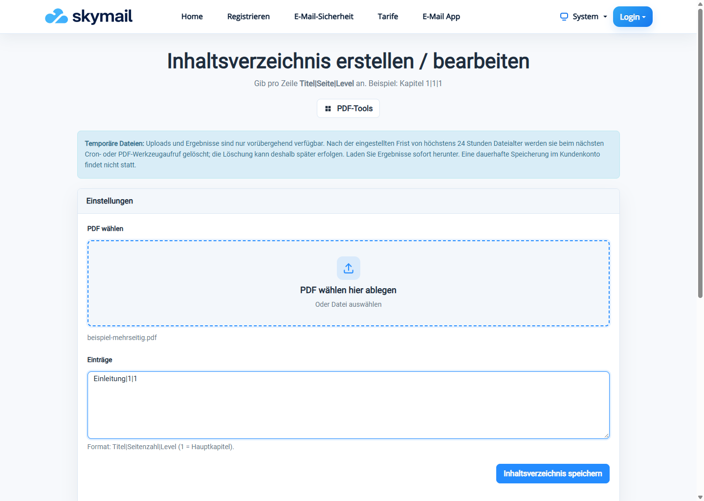This screenshot has height=501, width=704.
Task: Click the 'Gib pro Zeile' subtitle text
Action: pyautogui.click(x=348, y=84)
